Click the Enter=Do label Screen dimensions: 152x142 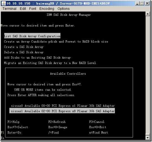click(14, 132)
